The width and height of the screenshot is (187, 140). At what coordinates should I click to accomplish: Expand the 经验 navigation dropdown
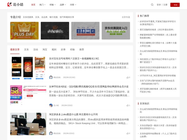(x=53, y=5)
